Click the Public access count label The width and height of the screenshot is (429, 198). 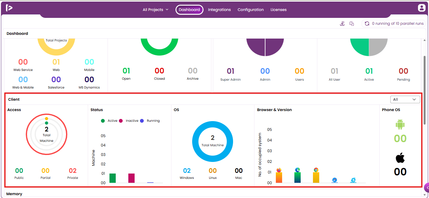[19, 178]
